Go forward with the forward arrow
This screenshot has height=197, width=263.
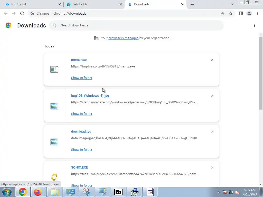pyautogui.click(x=14, y=13)
